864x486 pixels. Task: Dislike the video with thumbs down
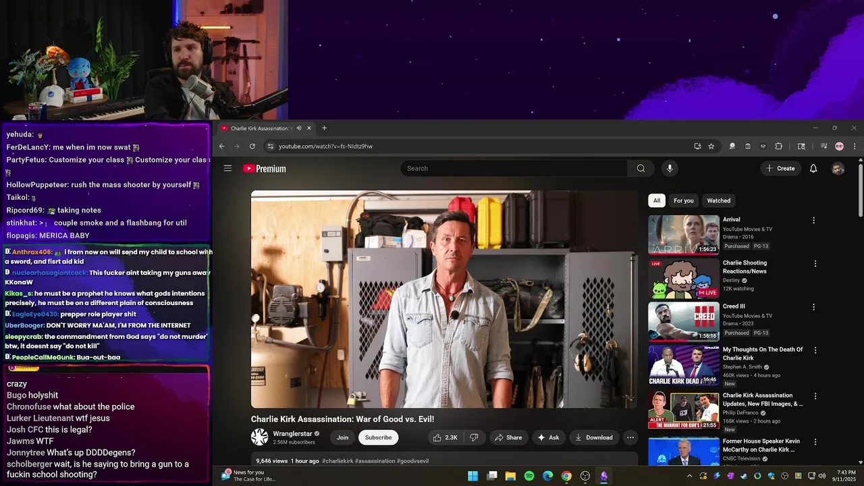[x=474, y=437]
